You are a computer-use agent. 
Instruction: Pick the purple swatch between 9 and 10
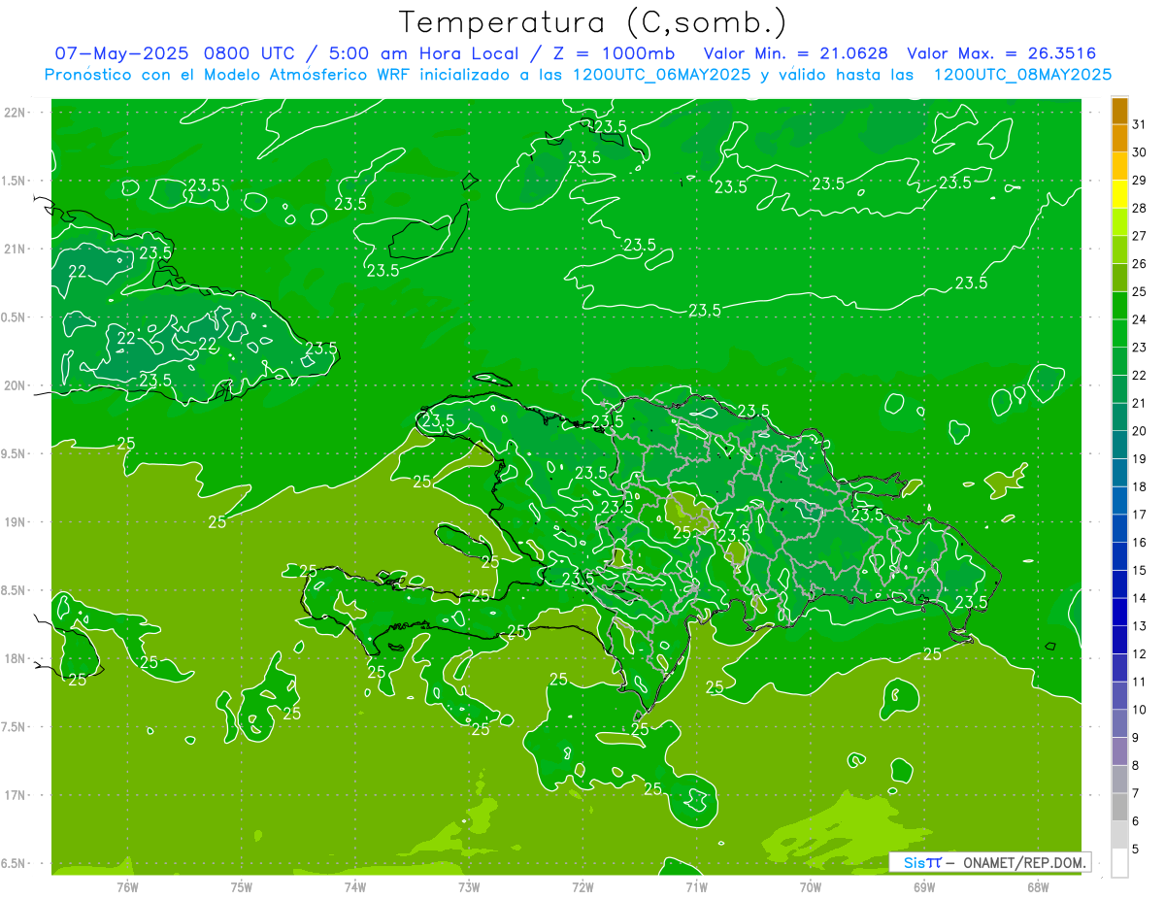1119,724
